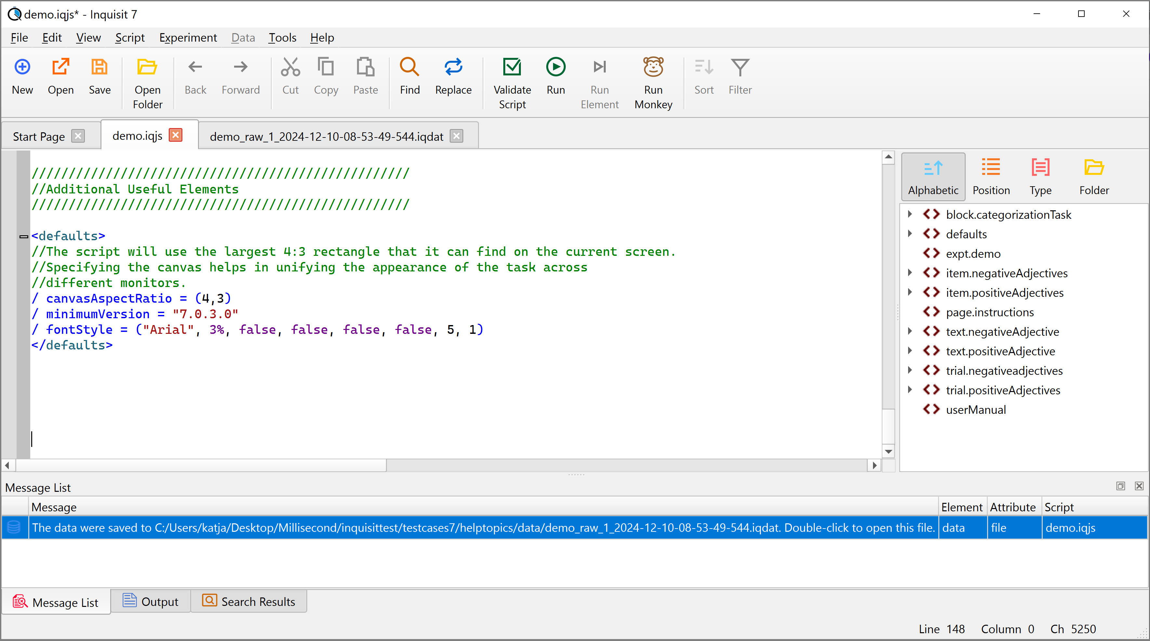Viewport: 1150px width, 641px height.
Task: Click the Element column header
Action: [962, 507]
